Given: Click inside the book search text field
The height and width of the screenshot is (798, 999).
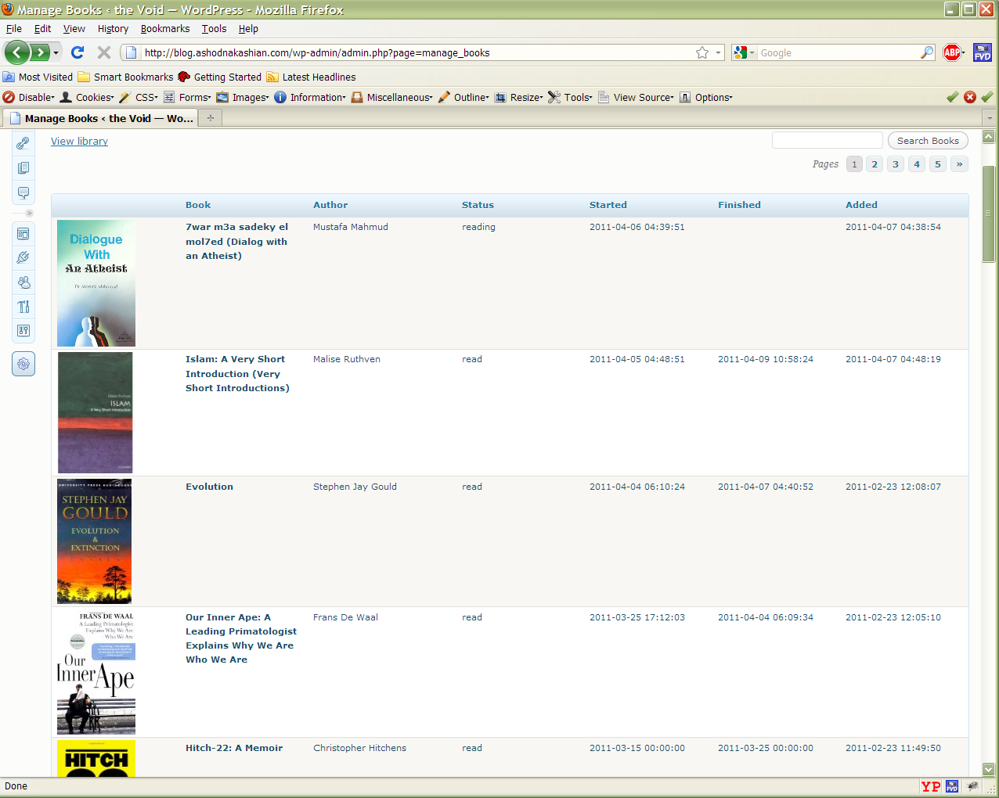Looking at the screenshot, I should click(x=828, y=140).
